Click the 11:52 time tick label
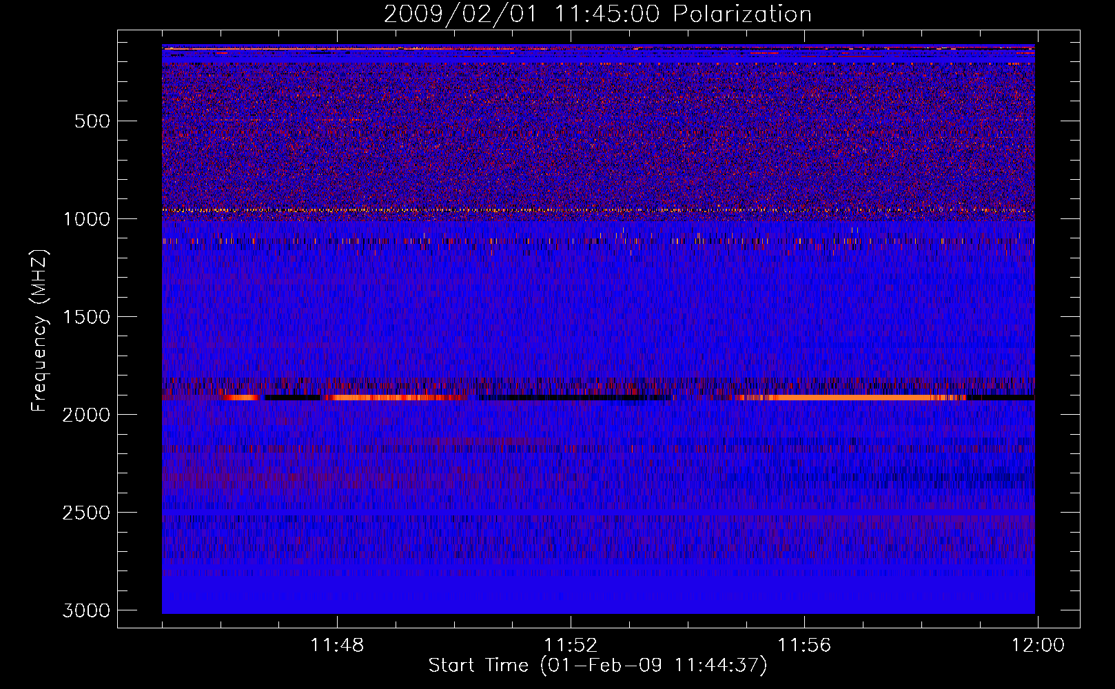This screenshot has width=1115, height=689. 571,646
